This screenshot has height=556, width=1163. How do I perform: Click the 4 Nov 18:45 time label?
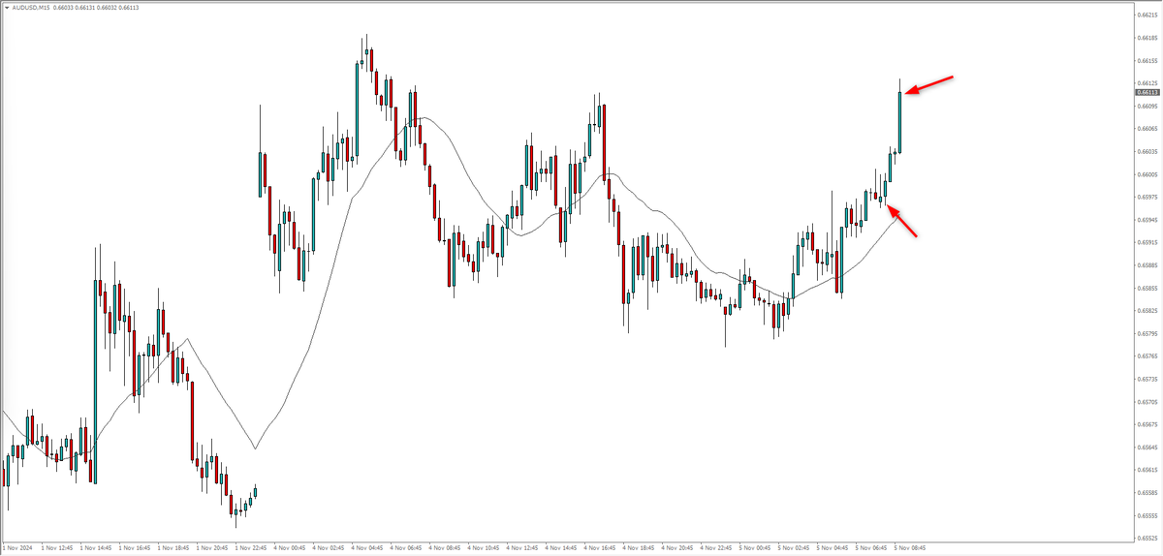(x=638, y=548)
